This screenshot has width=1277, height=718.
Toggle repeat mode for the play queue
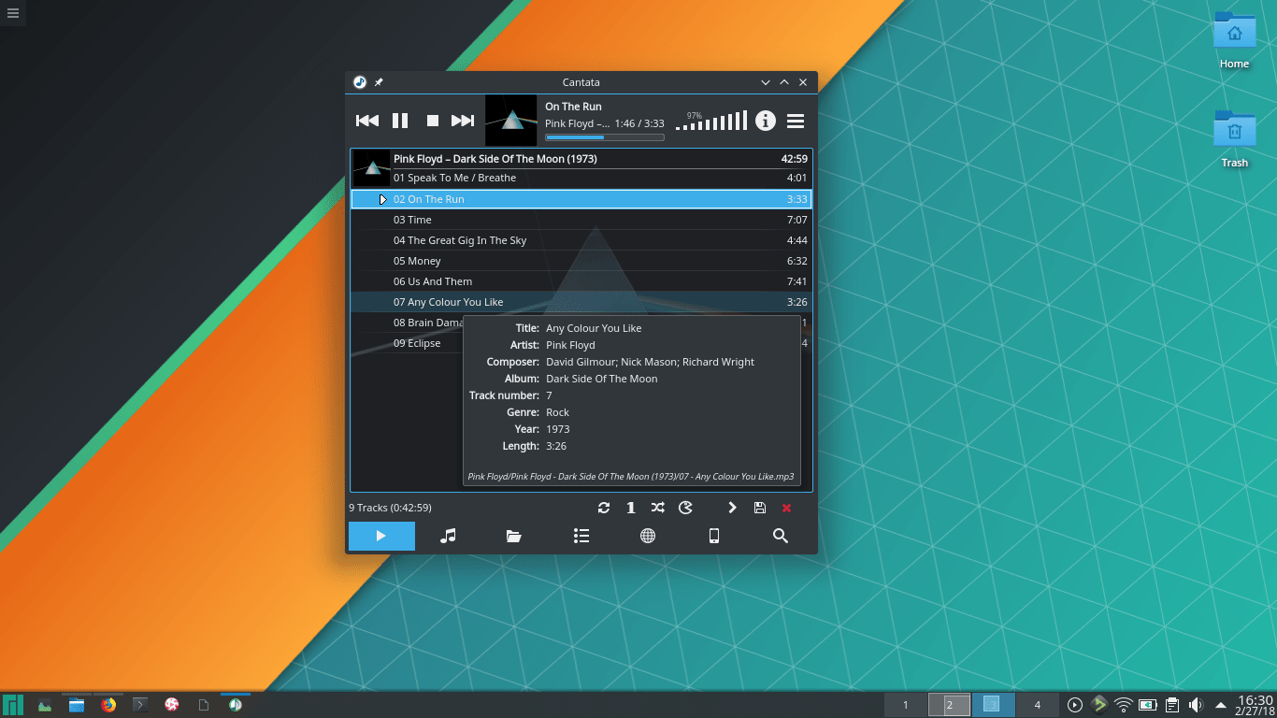click(604, 508)
